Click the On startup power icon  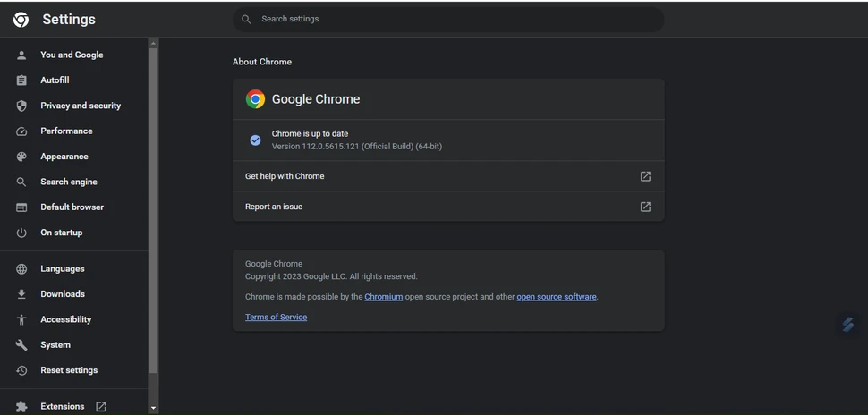[x=21, y=233]
